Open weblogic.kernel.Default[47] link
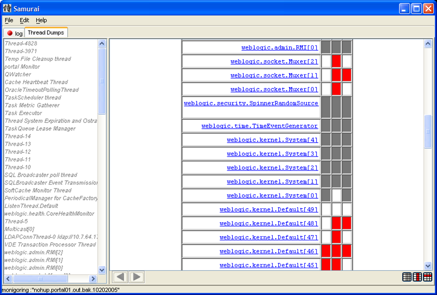The image size is (437, 295). point(269,238)
